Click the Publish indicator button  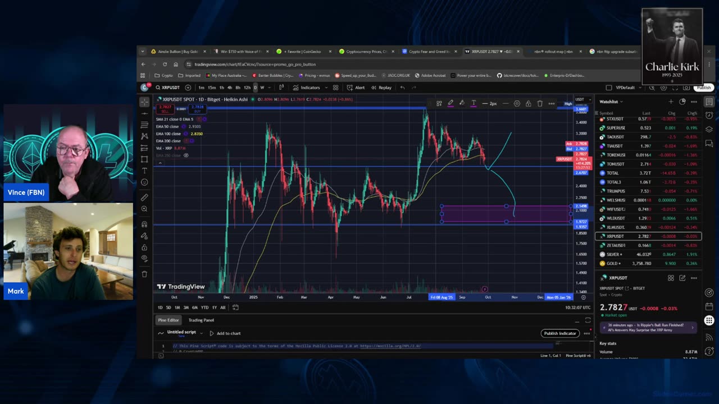[560, 333]
